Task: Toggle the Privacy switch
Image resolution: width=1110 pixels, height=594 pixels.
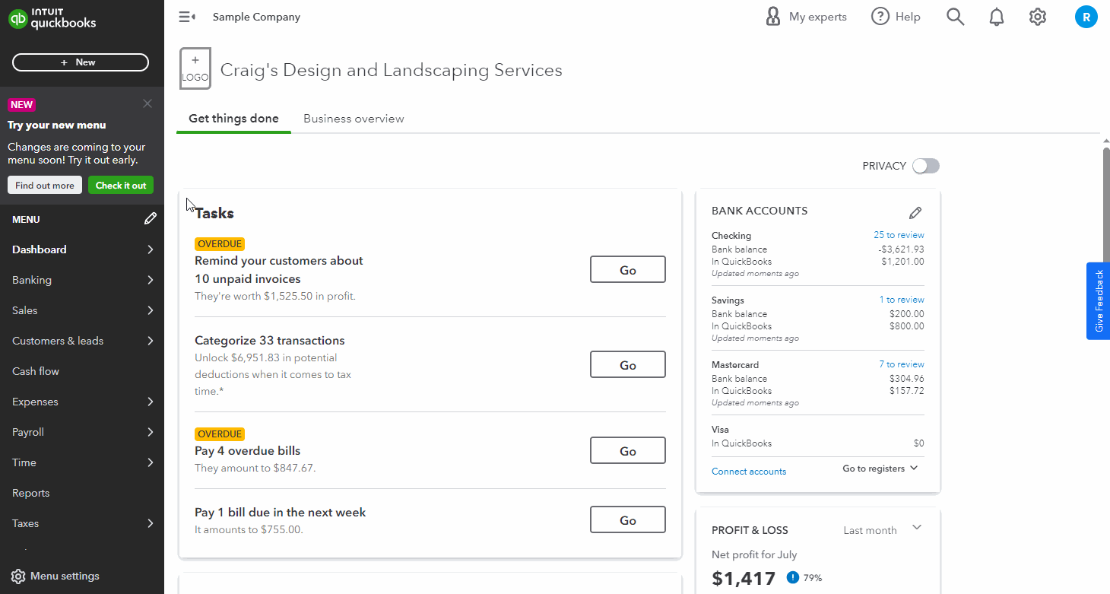Action: 926,166
